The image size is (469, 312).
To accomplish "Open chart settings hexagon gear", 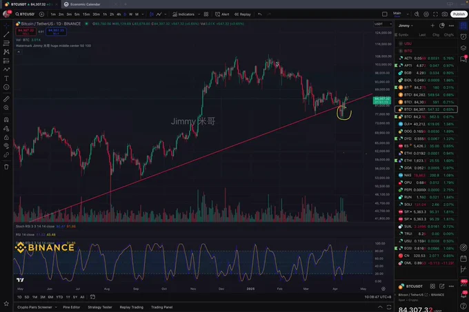I will click(426, 14).
